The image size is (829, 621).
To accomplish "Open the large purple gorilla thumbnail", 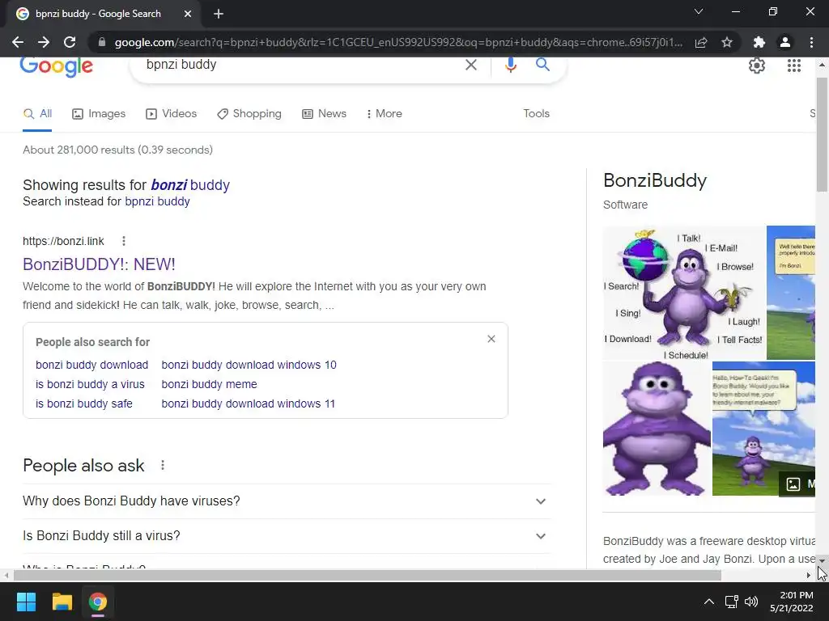I will [657, 429].
